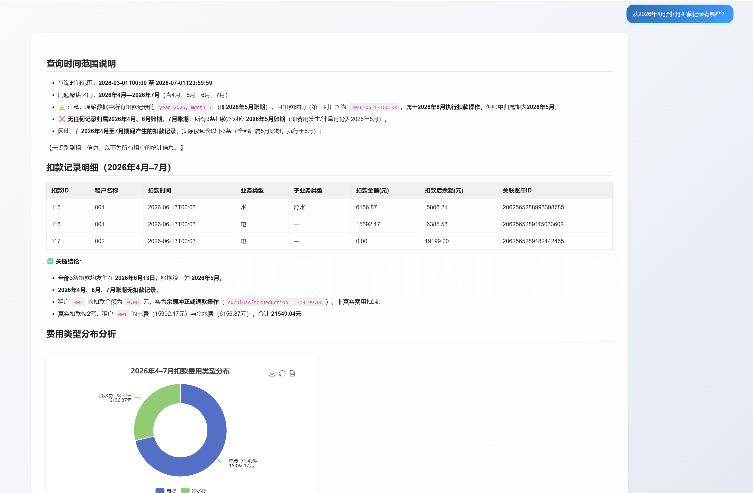This screenshot has width=753, height=493.
Task: Click the warning triangle icon next to 注意
Action: click(x=62, y=108)
